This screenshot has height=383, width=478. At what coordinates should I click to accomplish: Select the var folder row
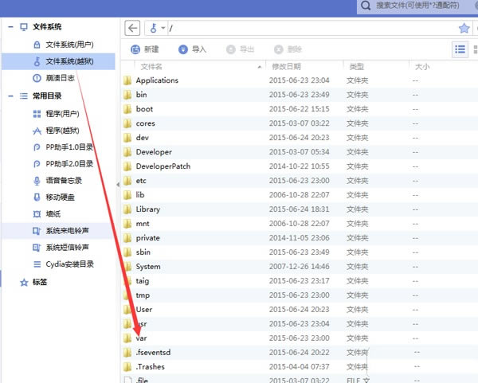pos(299,338)
